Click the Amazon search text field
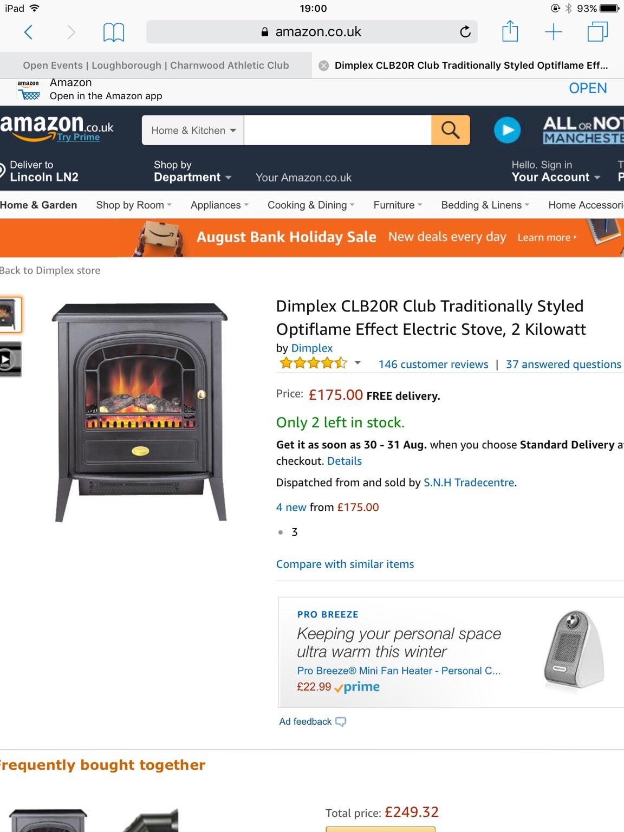Image resolution: width=624 pixels, height=832 pixels. click(x=337, y=130)
